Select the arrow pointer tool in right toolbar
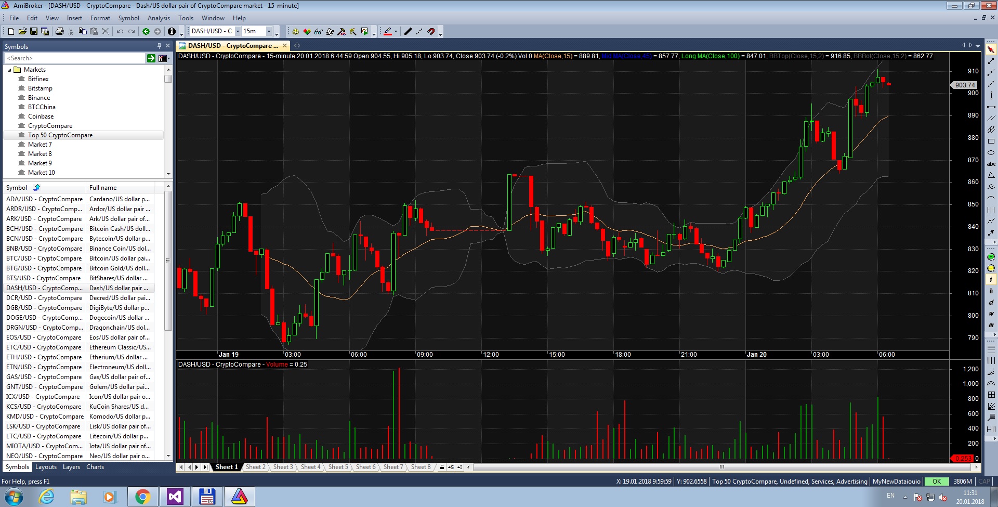This screenshot has width=998, height=507. 991,50
